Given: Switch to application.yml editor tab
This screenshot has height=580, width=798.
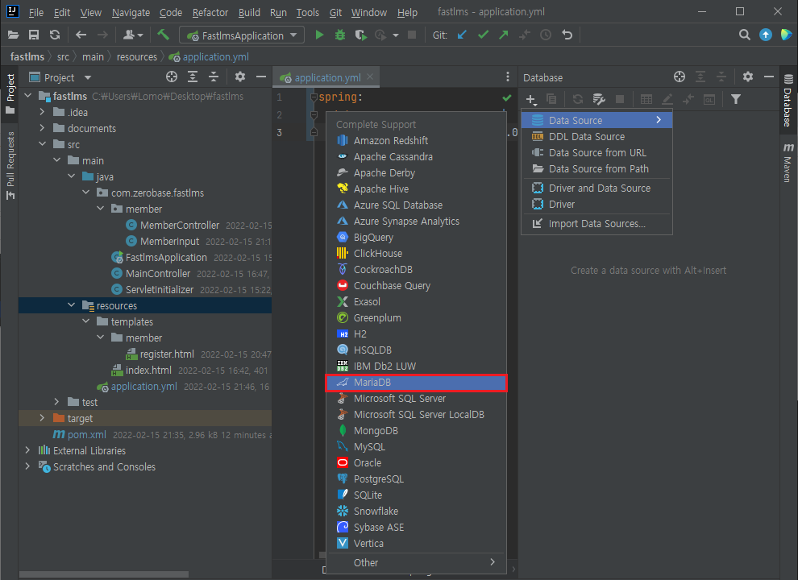Looking at the screenshot, I should tap(327, 78).
